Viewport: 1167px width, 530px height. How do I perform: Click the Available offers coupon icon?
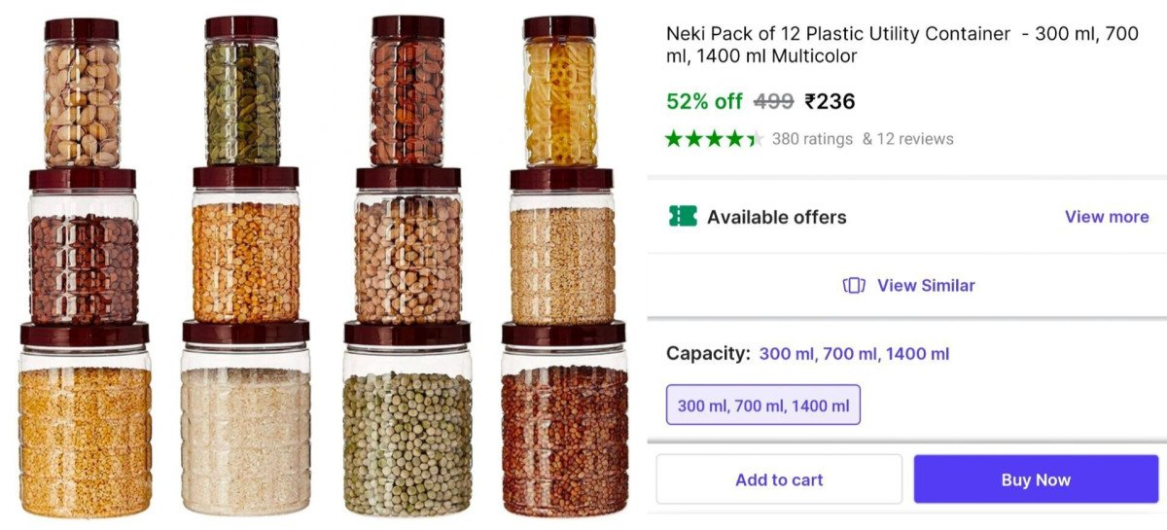pos(683,216)
